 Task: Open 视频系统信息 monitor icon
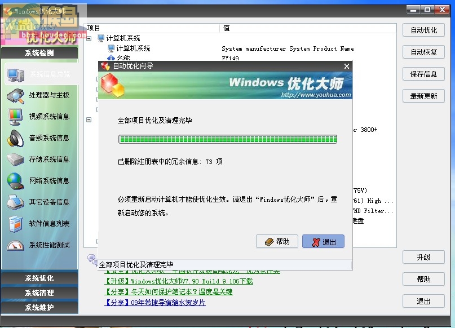[16, 117]
